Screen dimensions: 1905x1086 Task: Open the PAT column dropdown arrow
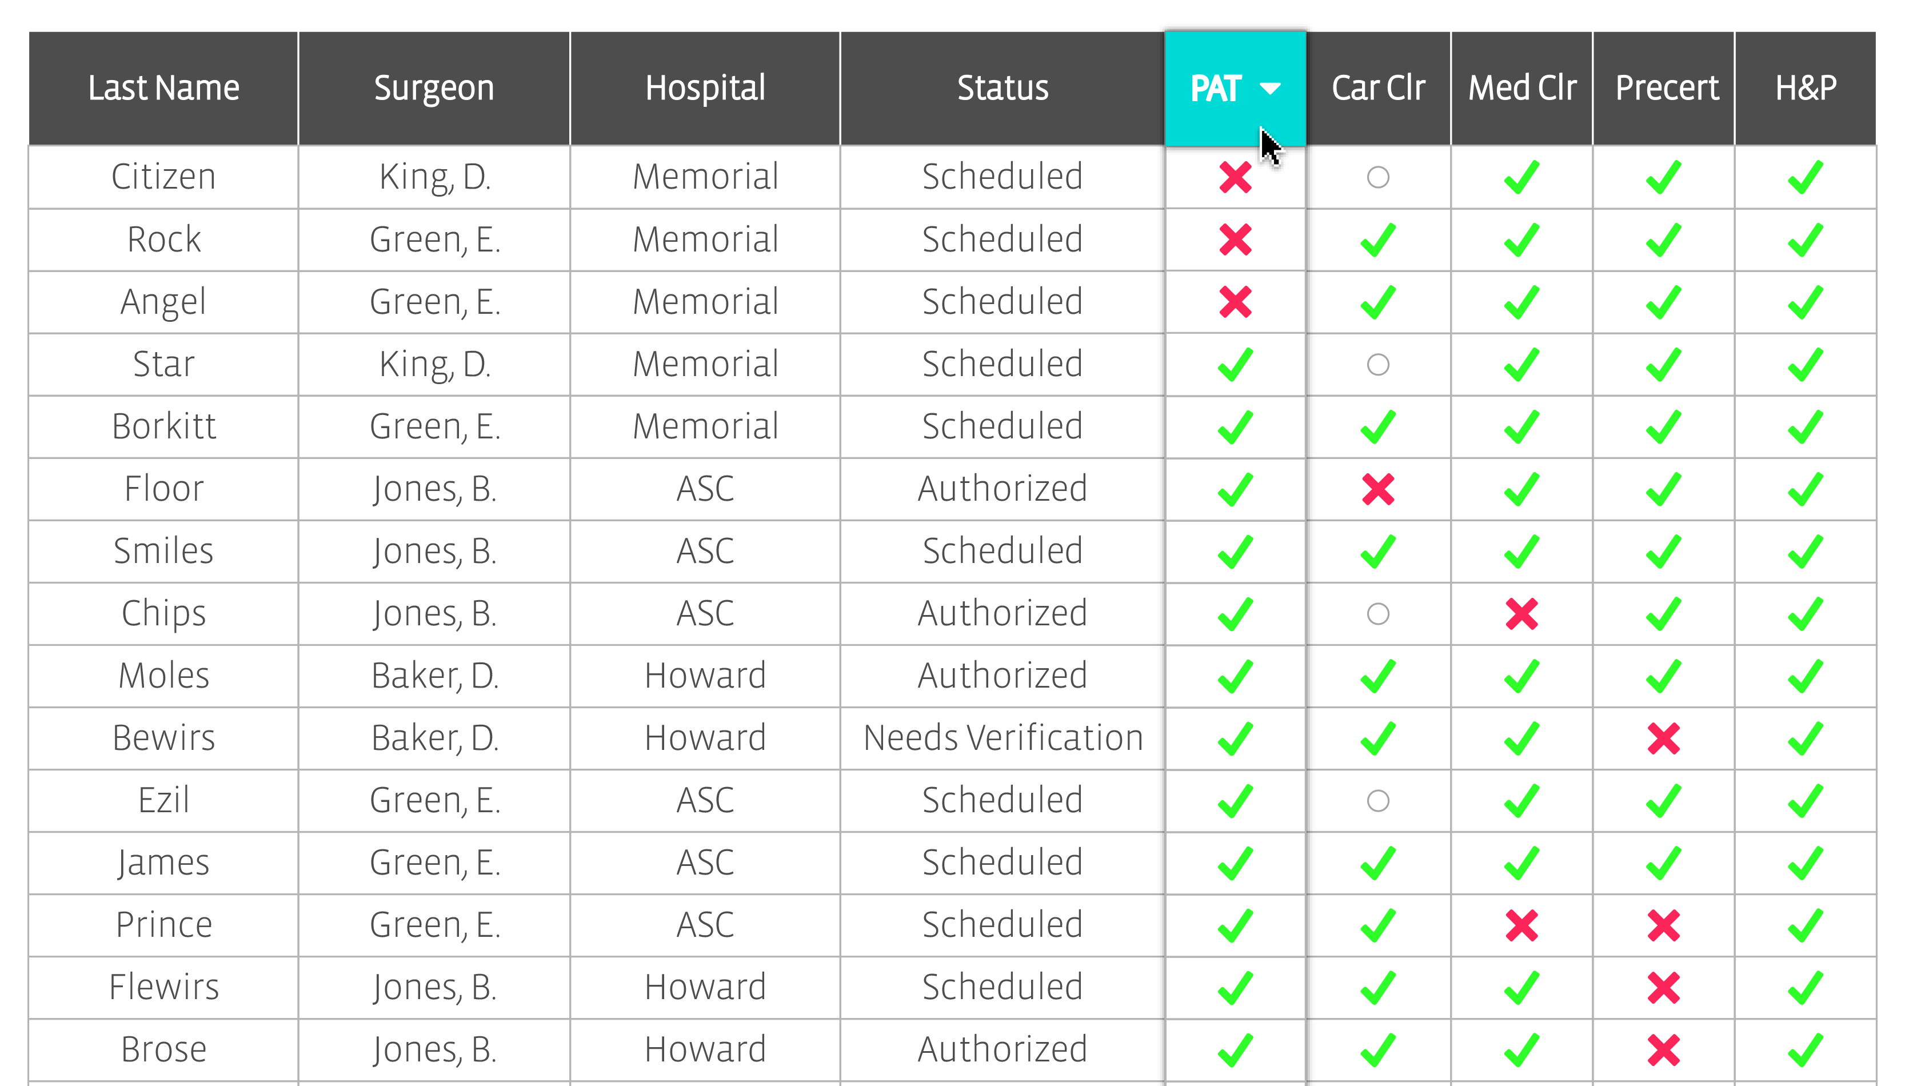[1270, 88]
